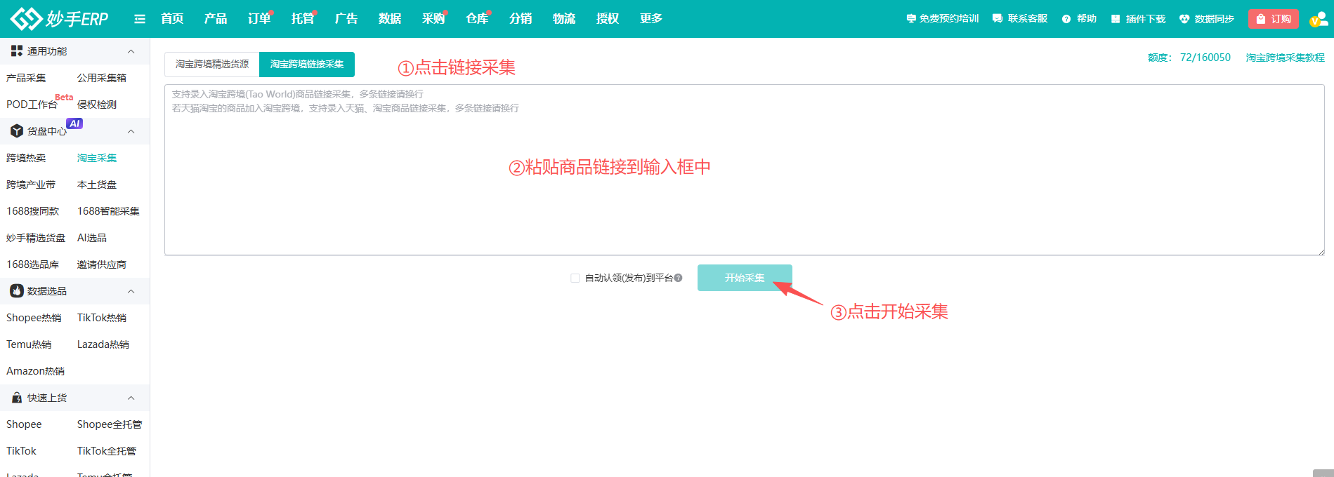
Task: Open 公用采集箱 in the sidebar
Action: 102,78
